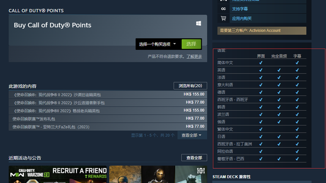Click the 简体中文 language row label
326x183 pixels.
coord(225,63)
